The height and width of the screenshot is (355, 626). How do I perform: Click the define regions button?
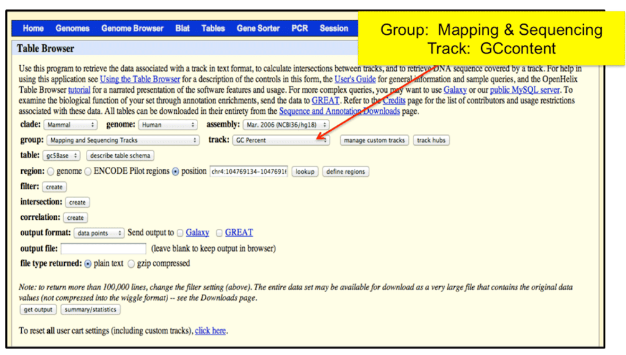[346, 171]
